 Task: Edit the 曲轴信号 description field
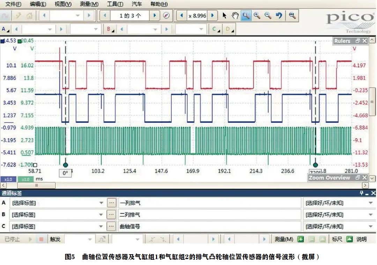click(209, 226)
